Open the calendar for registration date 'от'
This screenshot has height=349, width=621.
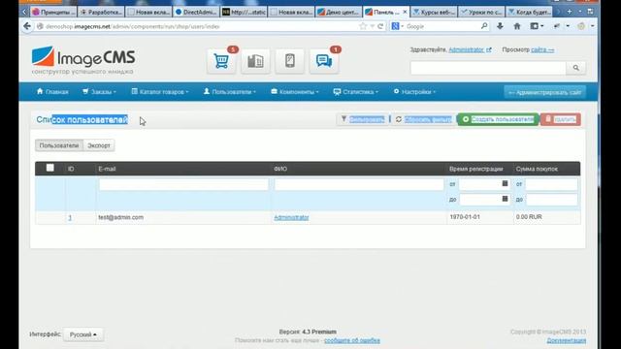click(505, 183)
